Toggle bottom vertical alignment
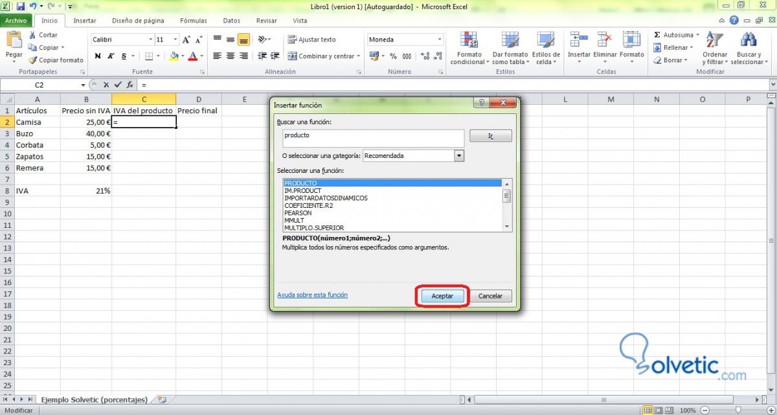Viewport: 777px width, 415px height. [243, 39]
